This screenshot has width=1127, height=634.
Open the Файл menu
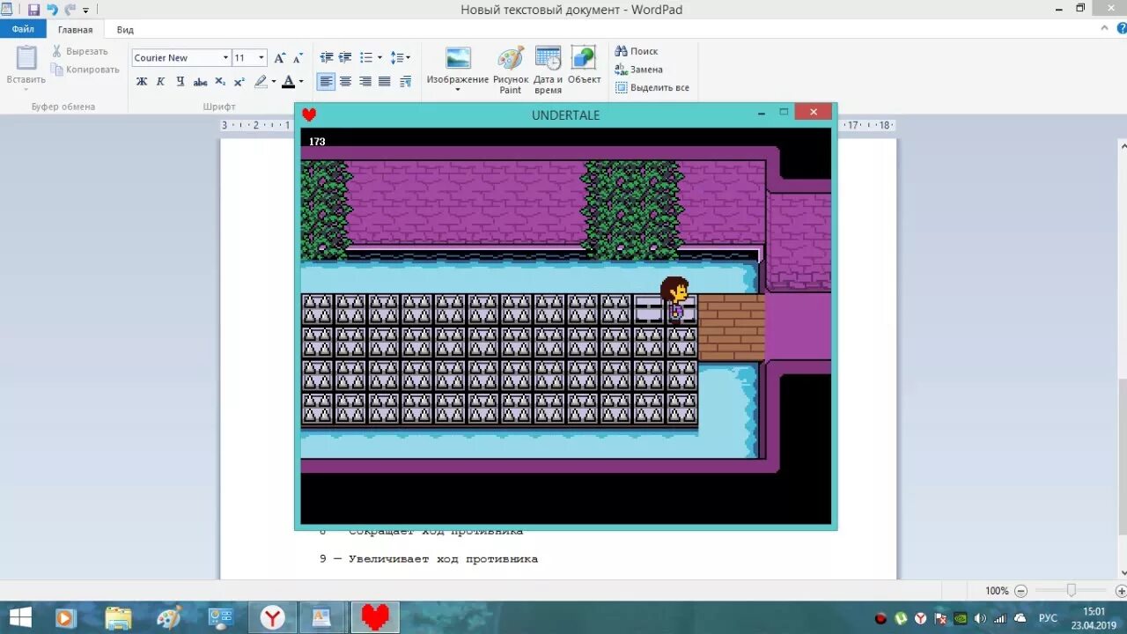[23, 29]
